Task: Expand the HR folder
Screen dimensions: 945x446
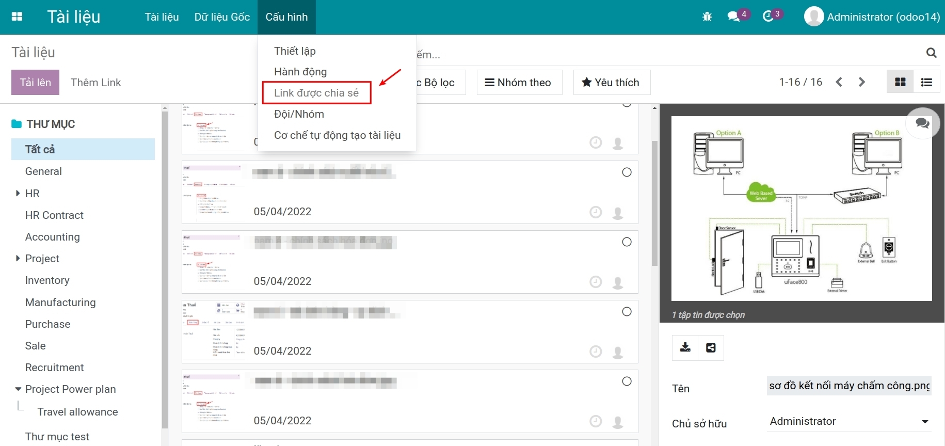Action: pyautogui.click(x=18, y=193)
